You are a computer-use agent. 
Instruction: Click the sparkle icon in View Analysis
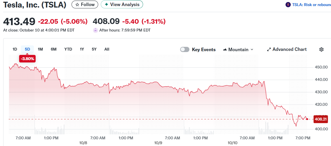pyautogui.click(x=107, y=5)
